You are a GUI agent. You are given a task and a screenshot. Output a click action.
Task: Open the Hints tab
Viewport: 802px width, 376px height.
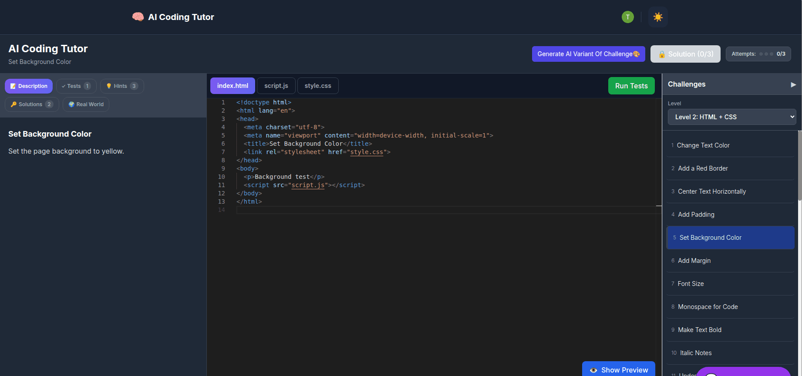(x=122, y=86)
